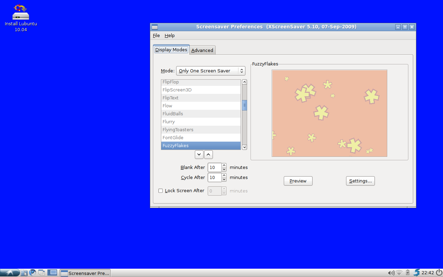Click the desktop pager workspace icon
Screen dimensions: 443x277
(53, 273)
